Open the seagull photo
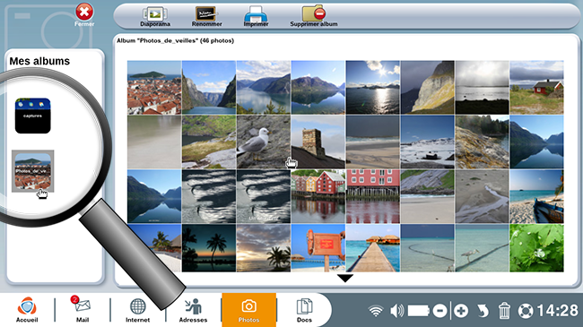The width and height of the screenshot is (583, 327). pos(263,142)
